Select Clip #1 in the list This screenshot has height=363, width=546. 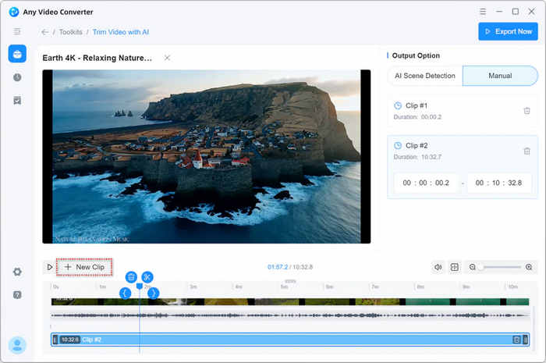pyautogui.click(x=463, y=111)
